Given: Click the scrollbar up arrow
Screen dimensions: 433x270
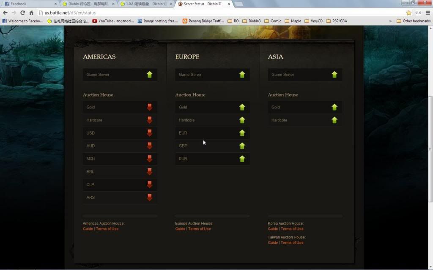Looking at the screenshot, I should point(430,28).
